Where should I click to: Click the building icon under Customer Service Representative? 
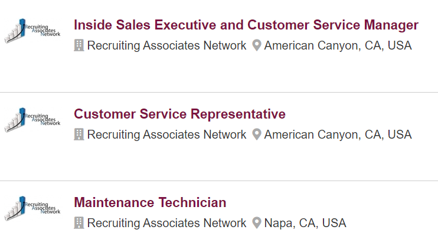(79, 135)
